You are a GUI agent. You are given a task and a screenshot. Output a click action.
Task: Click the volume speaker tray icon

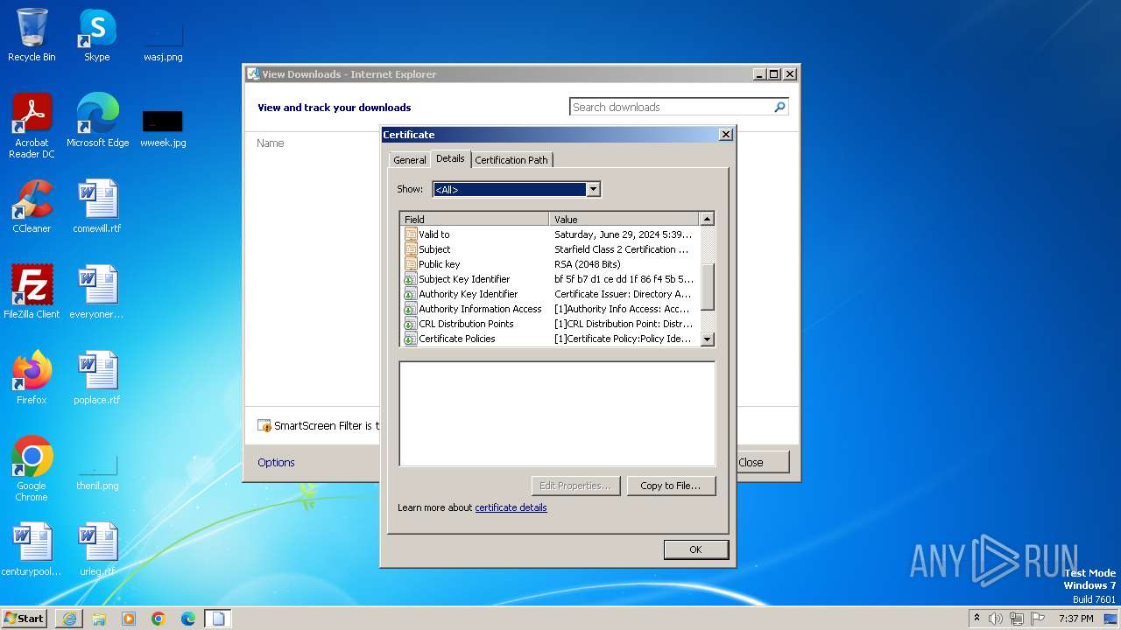coord(996,619)
